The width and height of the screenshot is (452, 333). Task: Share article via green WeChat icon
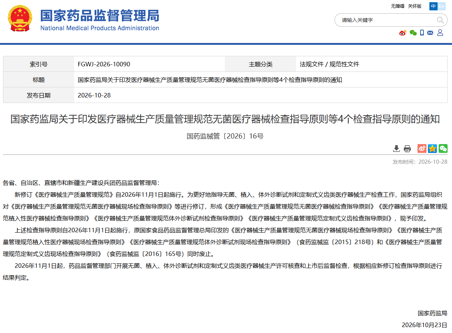coord(443,149)
